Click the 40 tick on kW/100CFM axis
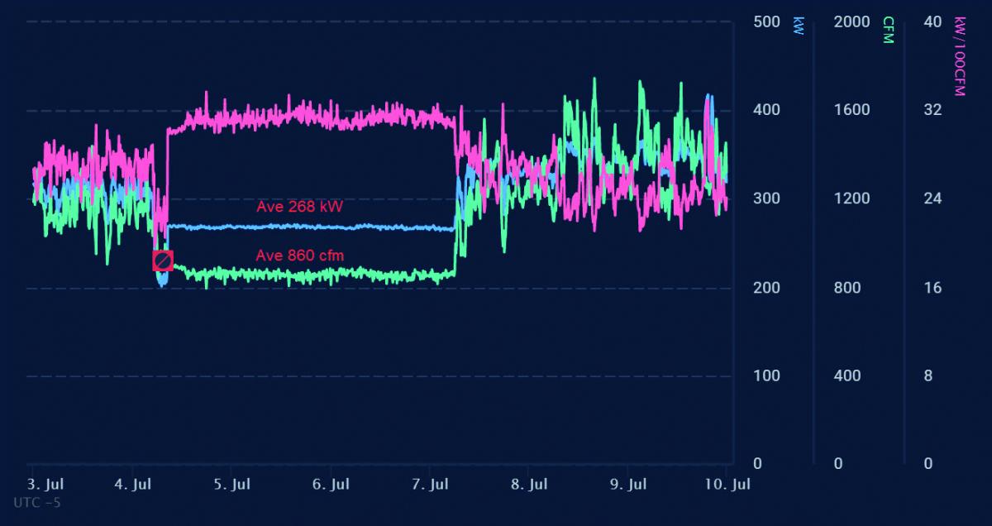 (932, 22)
